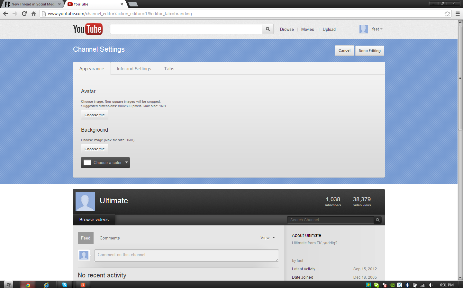Reload the page with the refresh icon
463x288 pixels.
(x=24, y=13)
